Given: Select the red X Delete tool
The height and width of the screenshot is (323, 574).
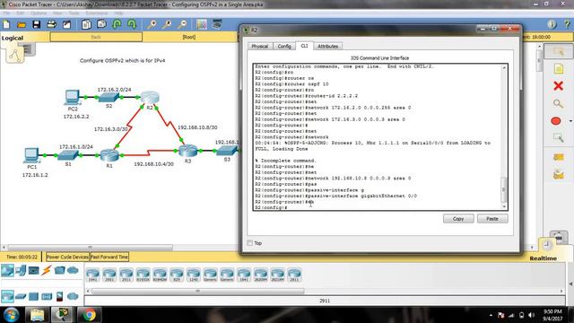Looking at the screenshot, I should pos(558,86).
